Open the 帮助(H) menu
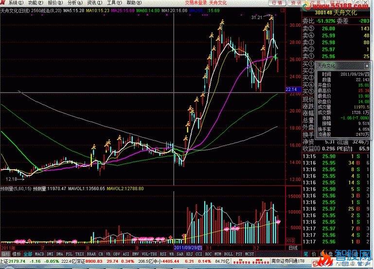The image size is (374, 269). (134, 3)
